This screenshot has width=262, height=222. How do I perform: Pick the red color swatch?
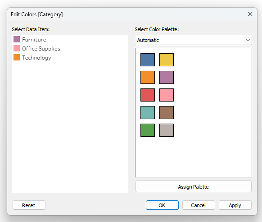pyautogui.click(x=148, y=95)
